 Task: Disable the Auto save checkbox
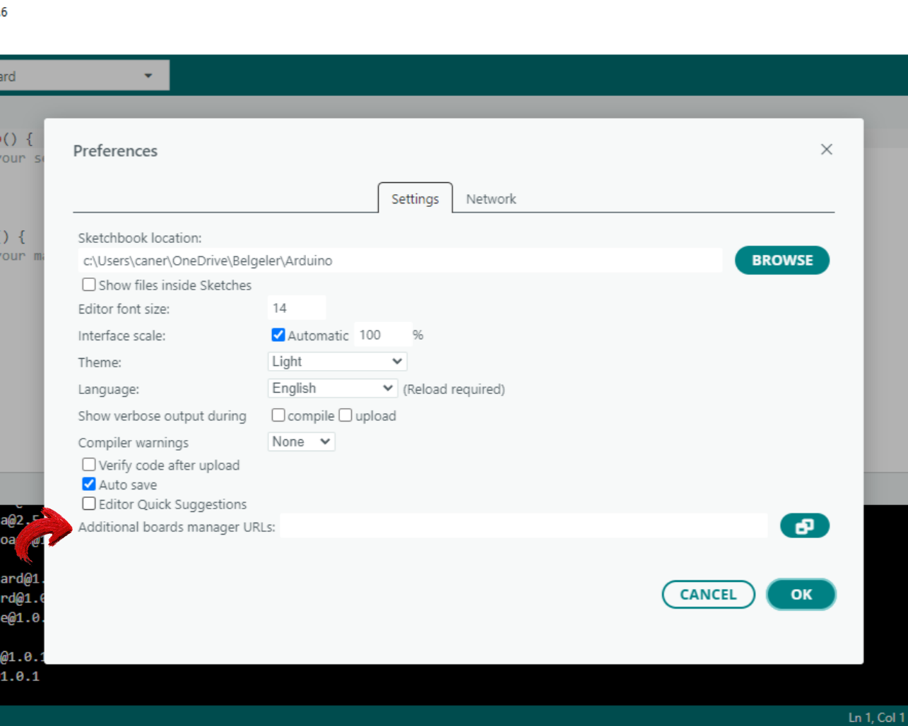[89, 484]
